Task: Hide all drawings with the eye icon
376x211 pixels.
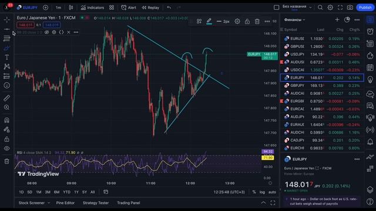Action: point(6,148)
